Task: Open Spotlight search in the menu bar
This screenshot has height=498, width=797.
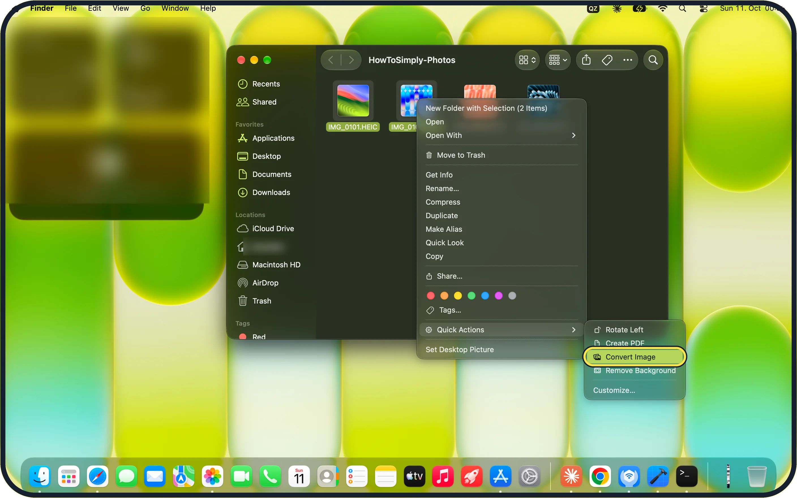Action: 682,8
